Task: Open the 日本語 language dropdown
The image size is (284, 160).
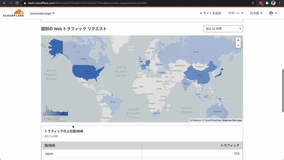Action: (256, 13)
